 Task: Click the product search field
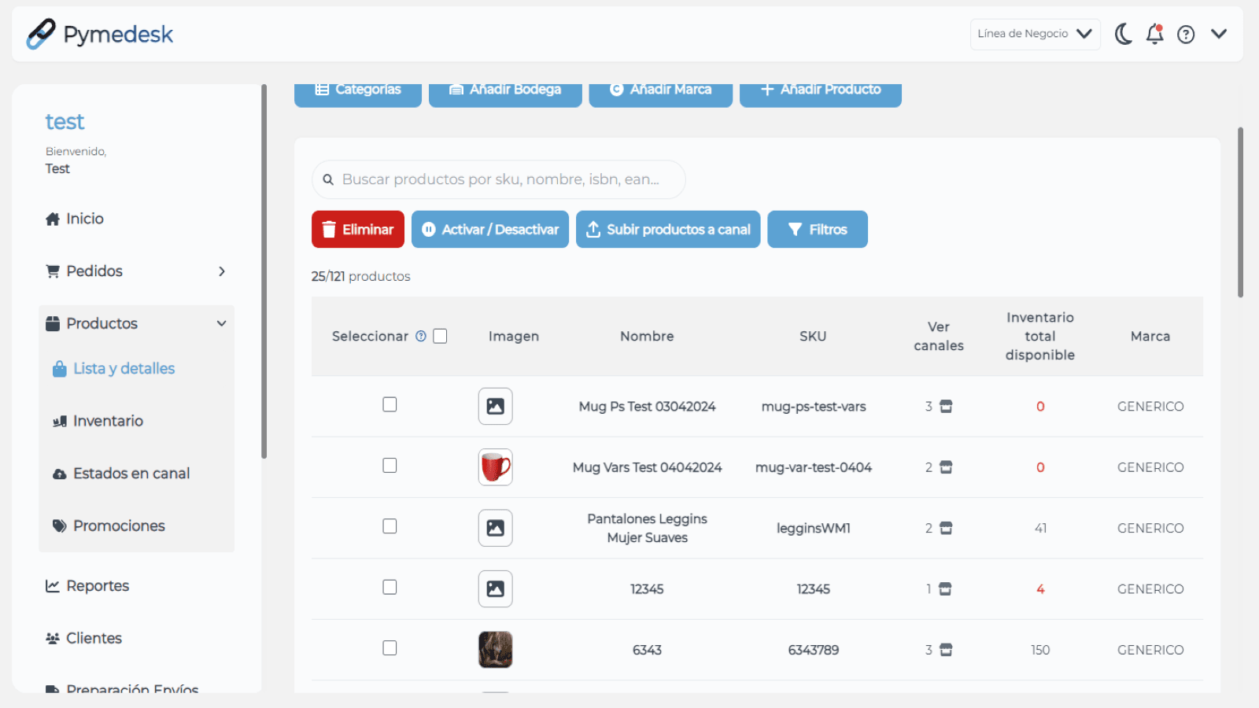[x=497, y=179]
